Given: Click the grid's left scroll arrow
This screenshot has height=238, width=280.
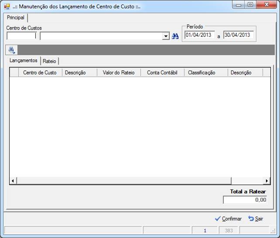Looking at the screenshot, I should tap(13, 181).
